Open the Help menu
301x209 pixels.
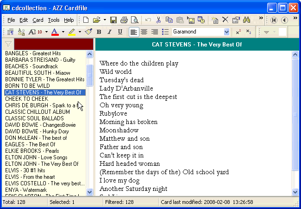pos(69,20)
